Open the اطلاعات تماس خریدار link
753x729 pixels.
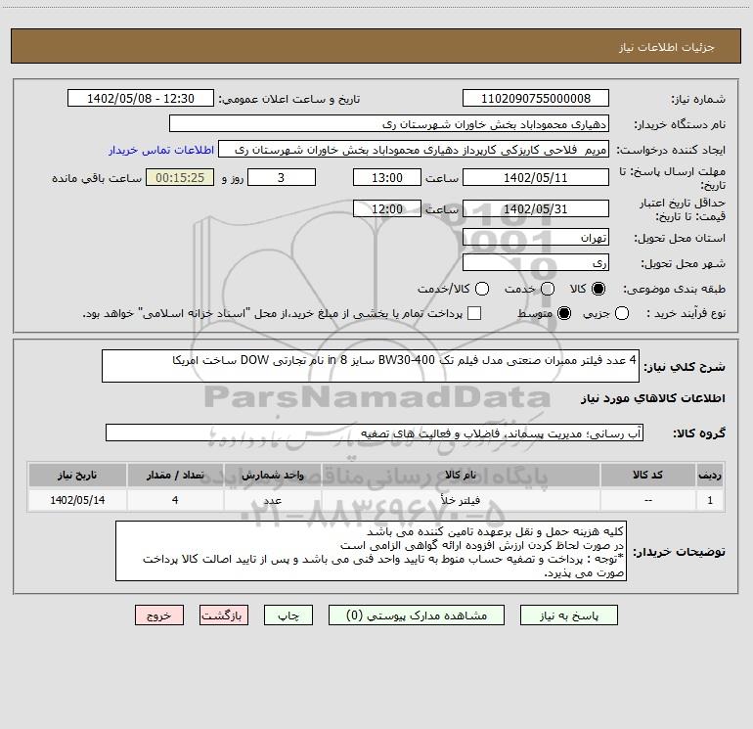coord(161,150)
